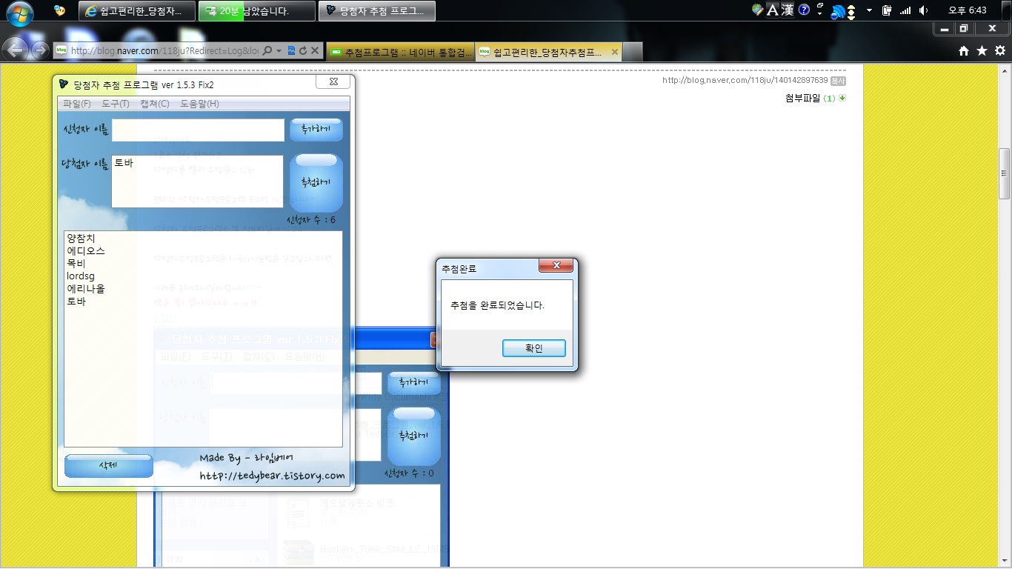Switch to Internet Explorer taskbar button
The height and width of the screenshot is (569, 1012).
pyautogui.click(x=137, y=11)
